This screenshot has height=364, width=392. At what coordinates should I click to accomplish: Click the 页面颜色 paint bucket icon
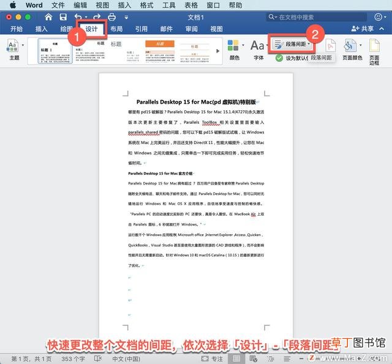pyautogui.click(x=350, y=45)
